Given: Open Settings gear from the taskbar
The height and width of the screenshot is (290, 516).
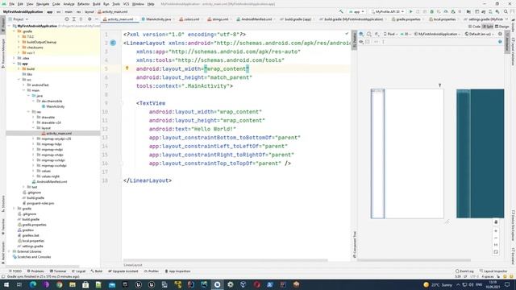Looking at the screenshot, I should coord(230,284).
